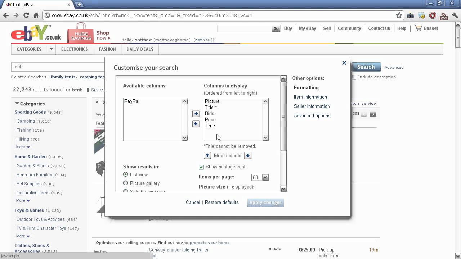Viewport: 461px width, 259px height.
Task: Click the browser forward arrow
Action: tap(16, 15)
